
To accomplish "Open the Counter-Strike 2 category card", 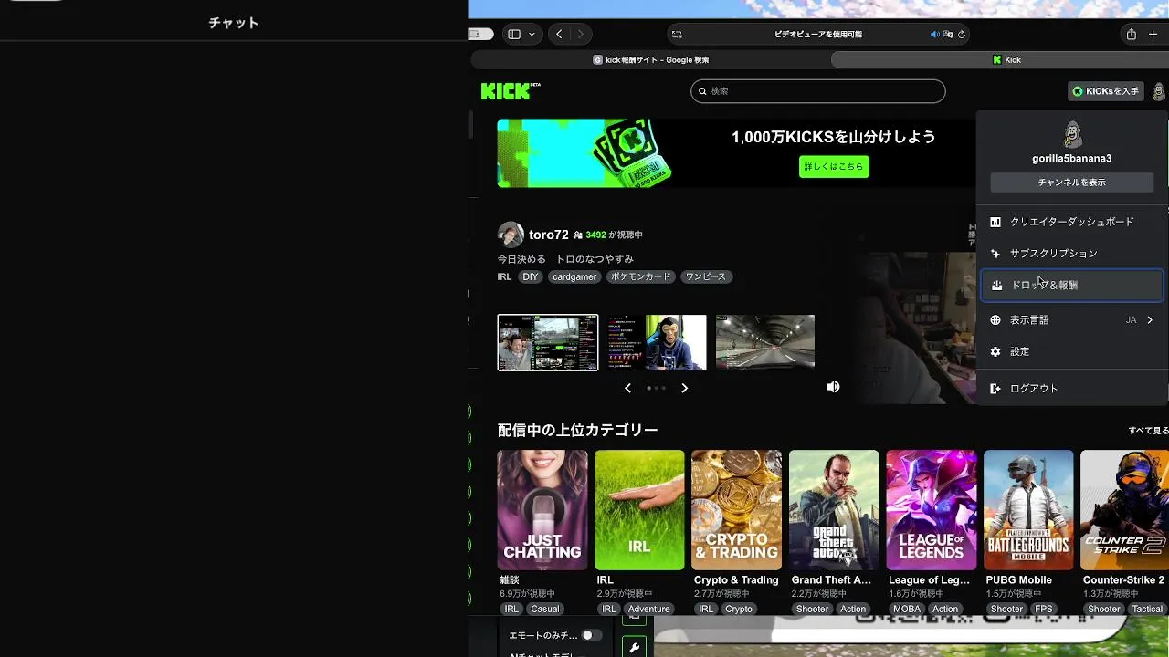I will point(1125,510).
